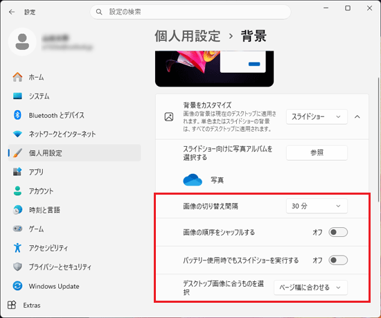381x318 pixels.
Task: Click the アカウント person icon
Action: coord(17,191)
